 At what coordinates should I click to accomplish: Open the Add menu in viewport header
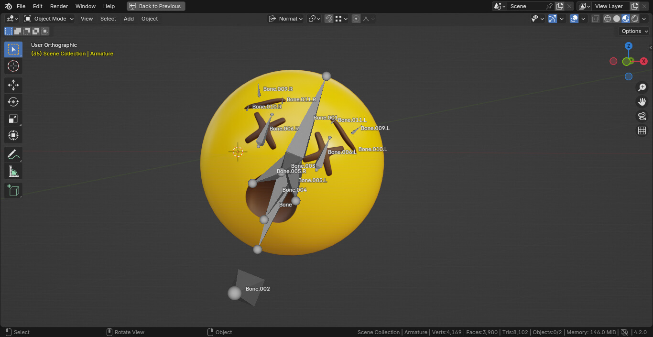click(x=129, y=19)
